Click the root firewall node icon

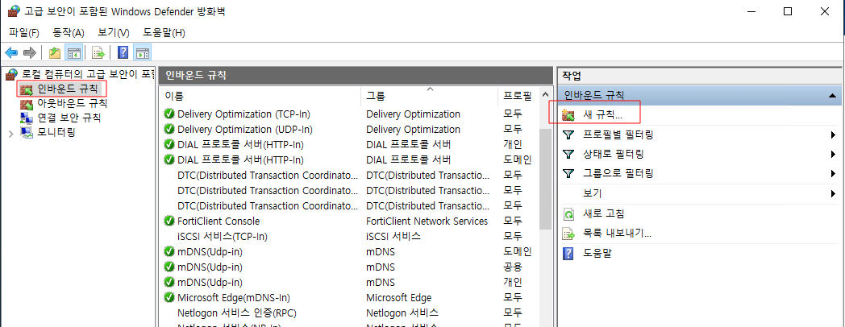coord(11,74)
